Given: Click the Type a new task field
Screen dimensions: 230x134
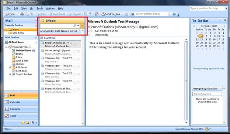Looking at the screenshot, I should click(207, 94).
